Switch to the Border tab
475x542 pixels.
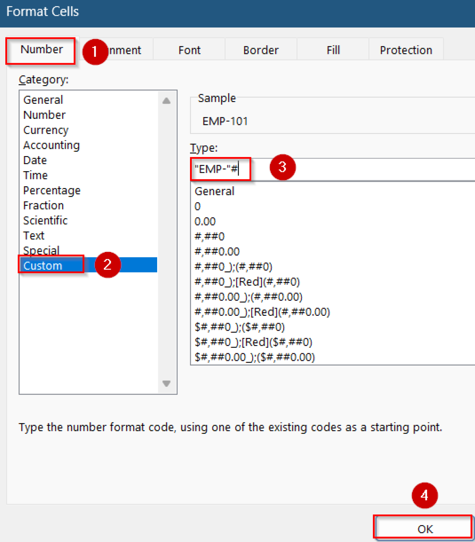(261, 50)
